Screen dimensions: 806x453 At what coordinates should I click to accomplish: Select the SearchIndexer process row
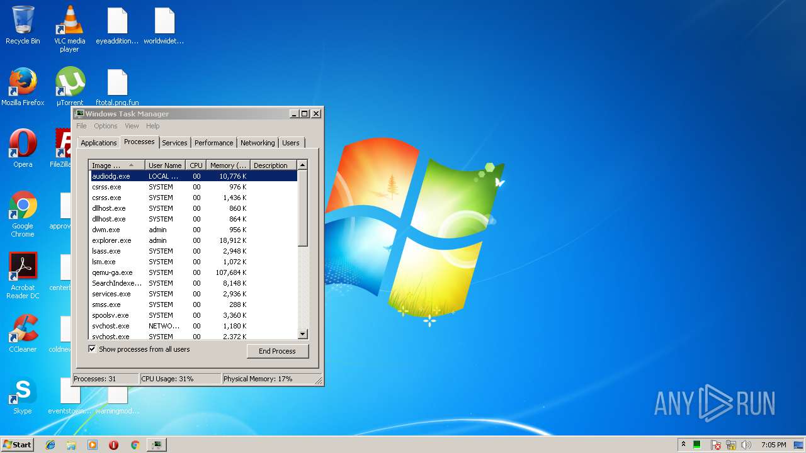coord(193,283)
